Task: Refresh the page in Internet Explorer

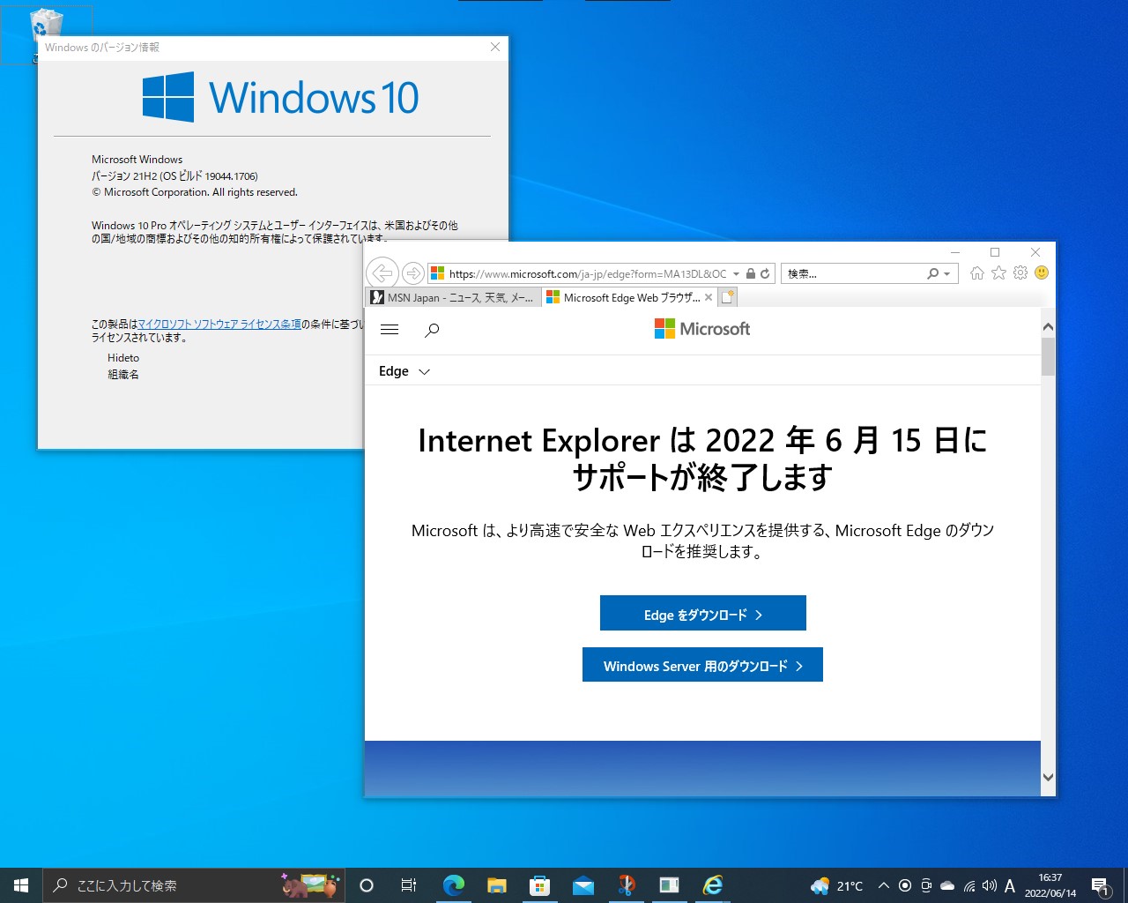Action: pos(765,273)
